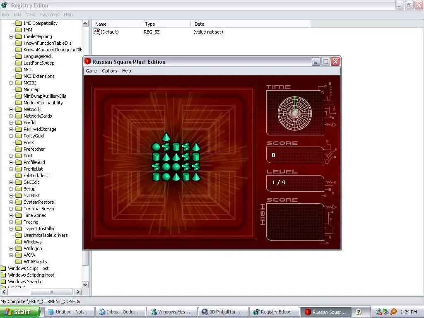Image resolution: width=424 pixels, height=318 pixels.
Task: Click the tree scrollbar left arrow
Action: (4, 292)
